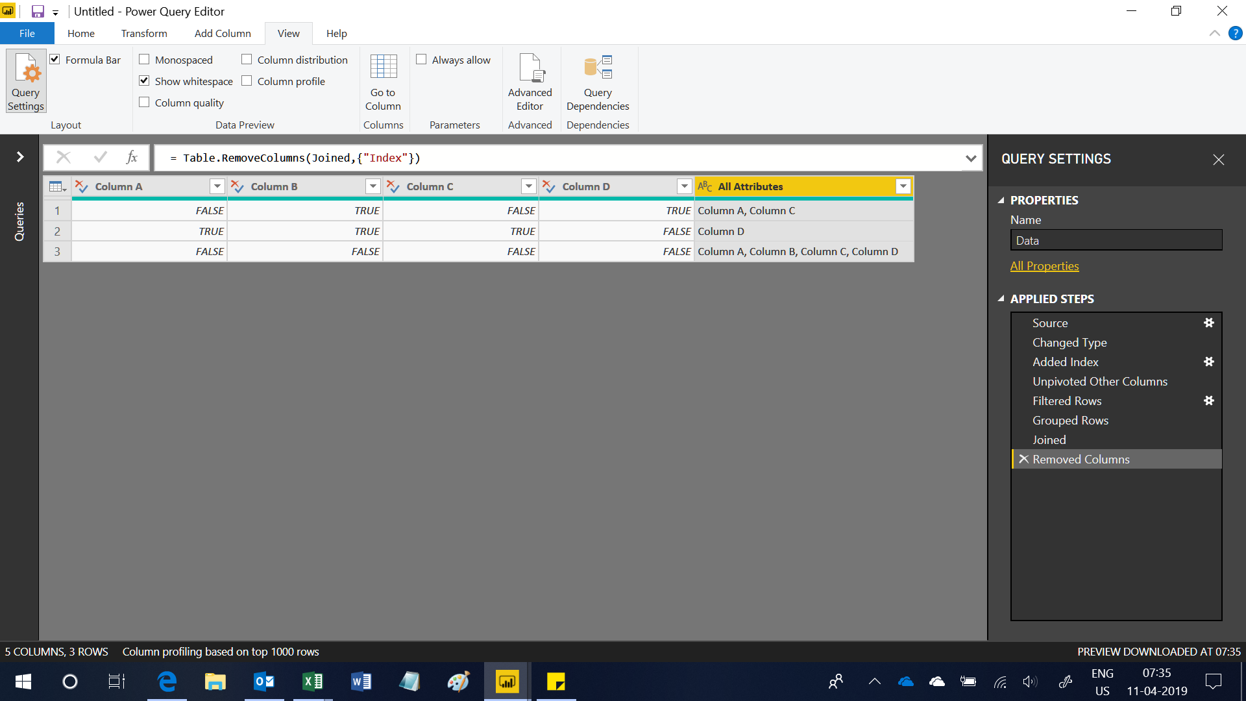Open Microsoft Edge from taskbar
The image size is (1246, 701).
[167, 682]
